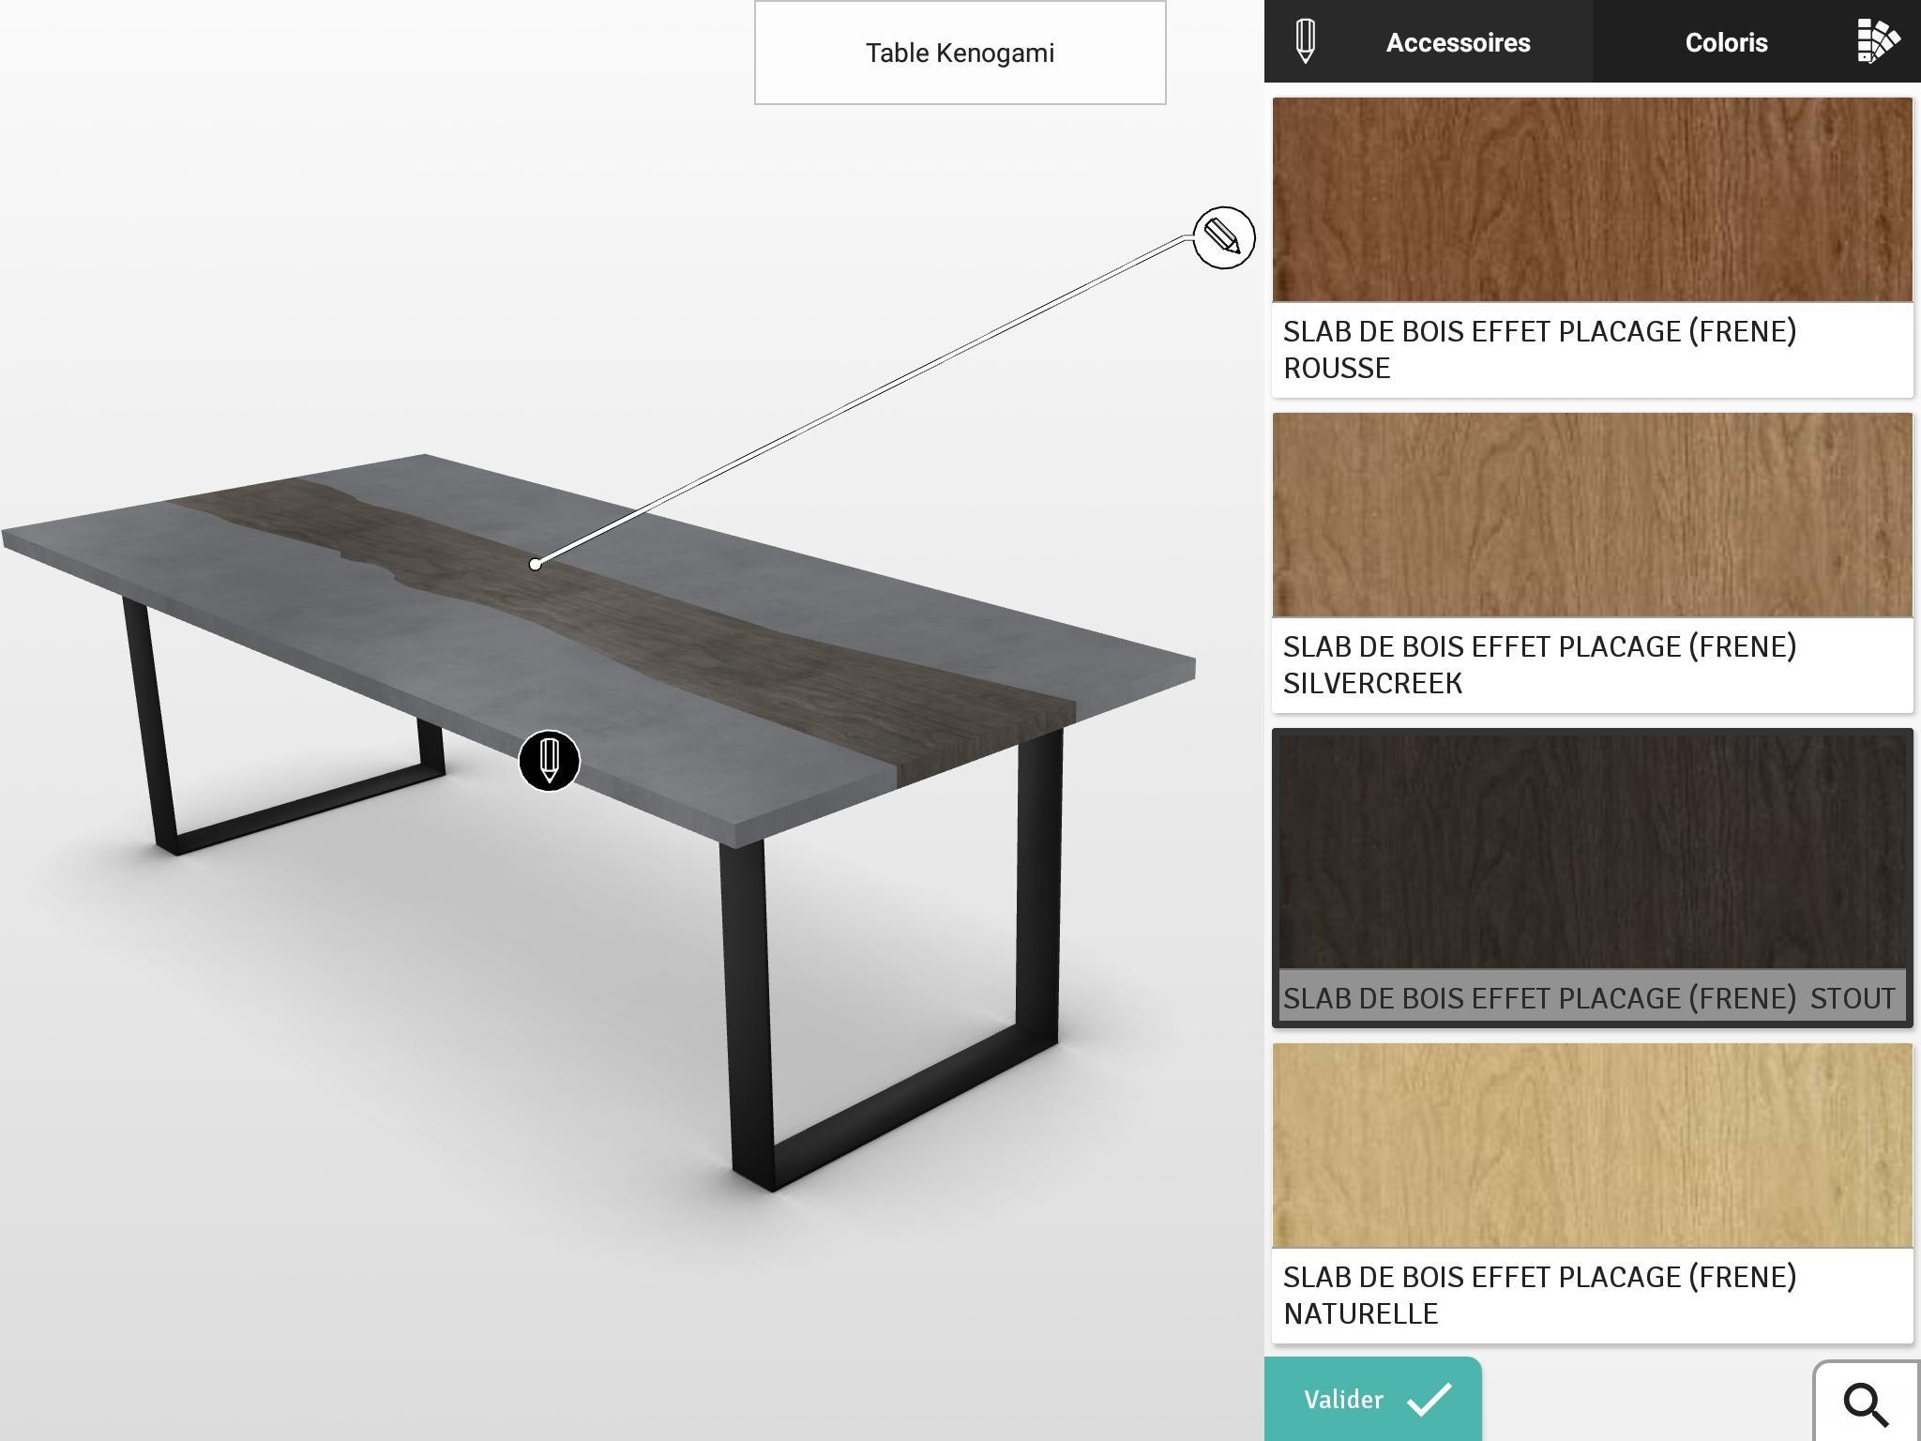Choose the Naturelle light wood texture
Screen dimensions: 1921x1441
(1592, 1145)
